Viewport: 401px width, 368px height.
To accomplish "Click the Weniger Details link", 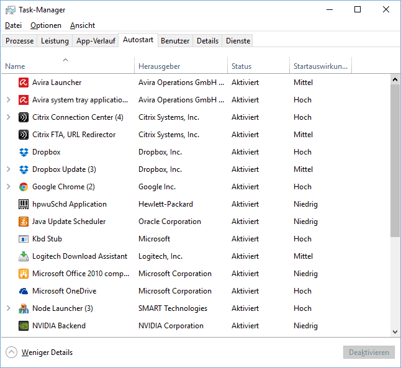I will coord(47,352).
